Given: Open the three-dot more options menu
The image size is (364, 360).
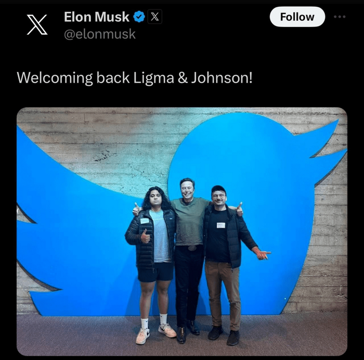Looking at the screenshot, I should coord(340,17).
